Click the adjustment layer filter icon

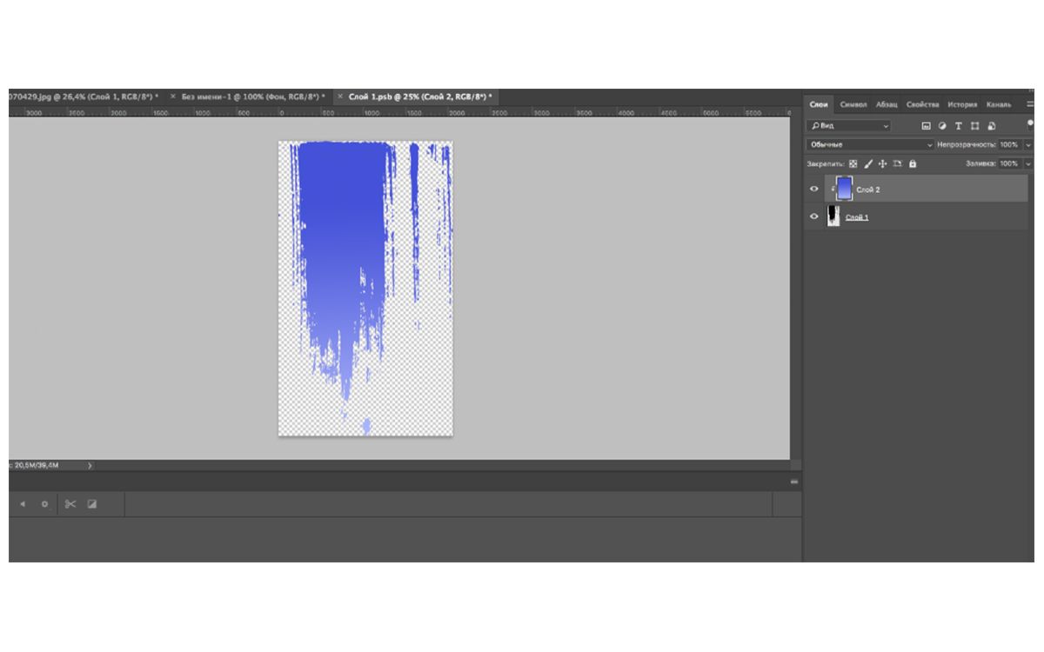coord(942,126)
